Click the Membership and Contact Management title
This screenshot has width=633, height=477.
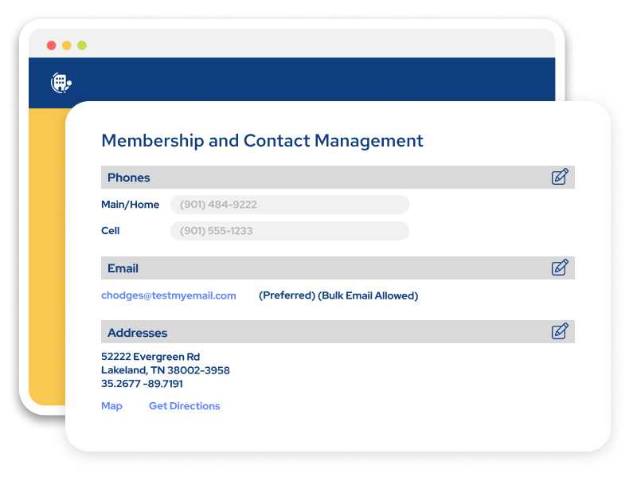(x=263, y=141)
